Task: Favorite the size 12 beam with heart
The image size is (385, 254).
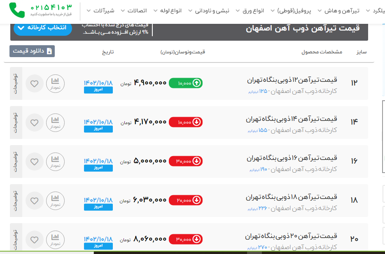Action: point(34,83)
